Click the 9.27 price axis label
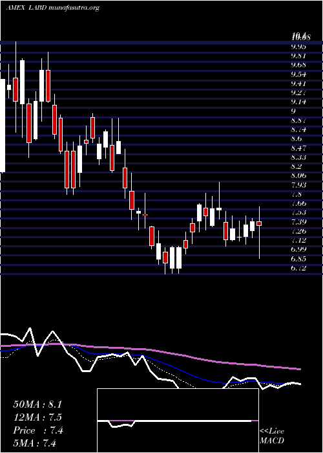The height and width of the screenshot is (453, 323). 298,93
